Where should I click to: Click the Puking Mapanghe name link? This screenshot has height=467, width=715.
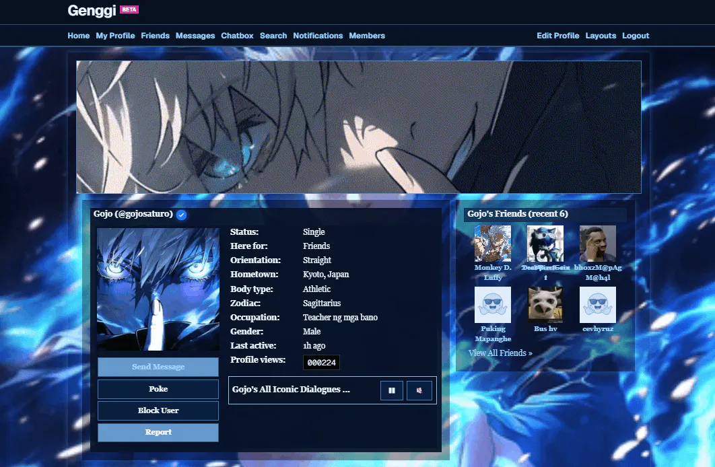[x=493, y=334]
